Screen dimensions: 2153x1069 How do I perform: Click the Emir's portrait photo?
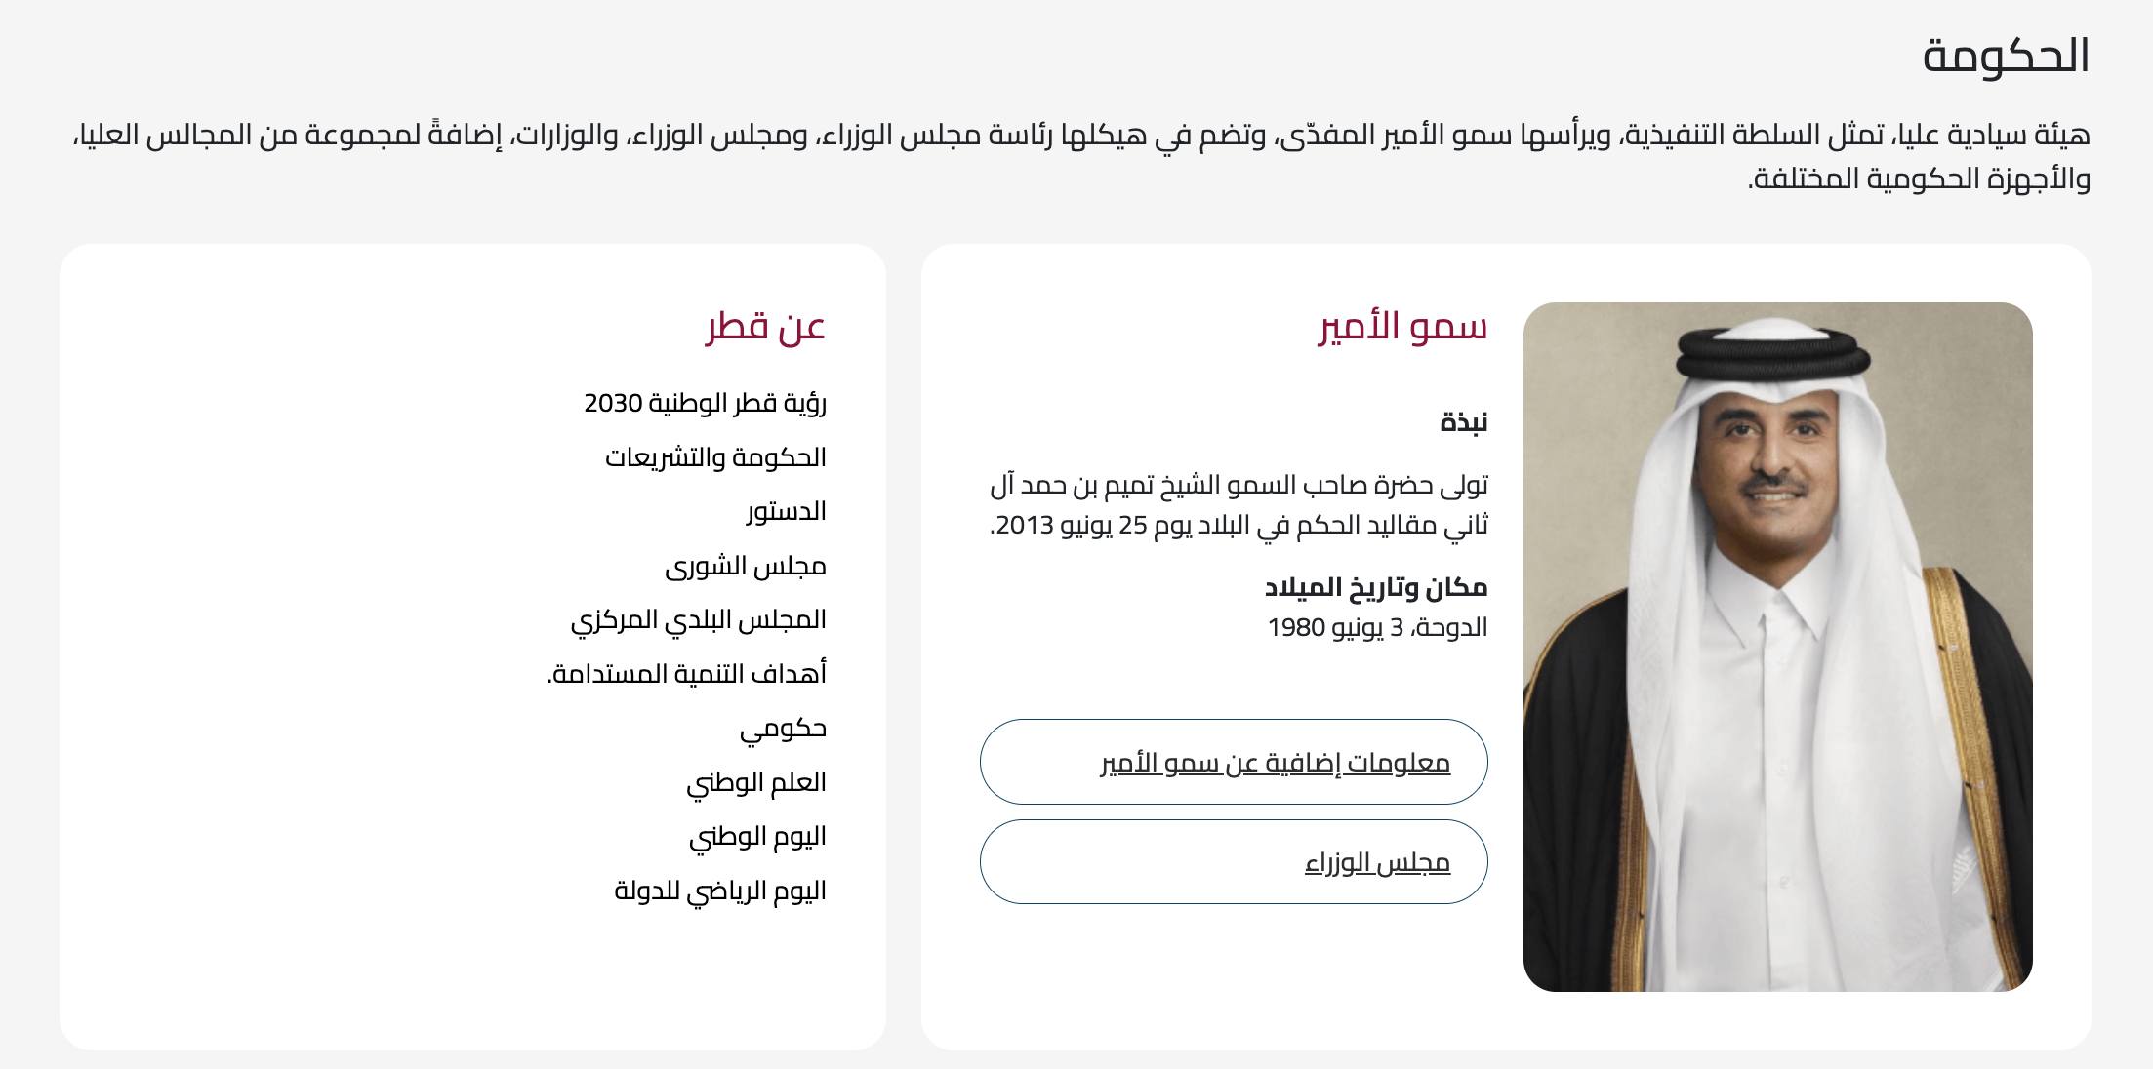pos(1777,647)
